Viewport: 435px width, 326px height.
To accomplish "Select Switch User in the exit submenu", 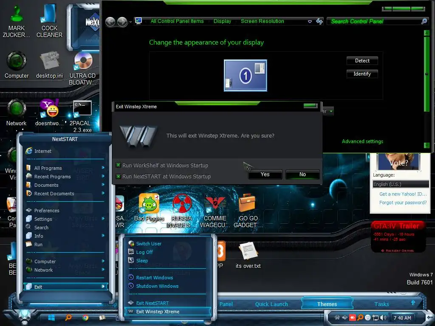I will pos(167,244).
